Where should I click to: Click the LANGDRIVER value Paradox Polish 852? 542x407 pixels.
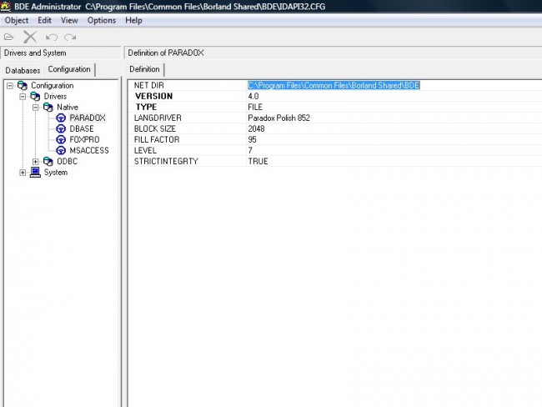(279, 118)
